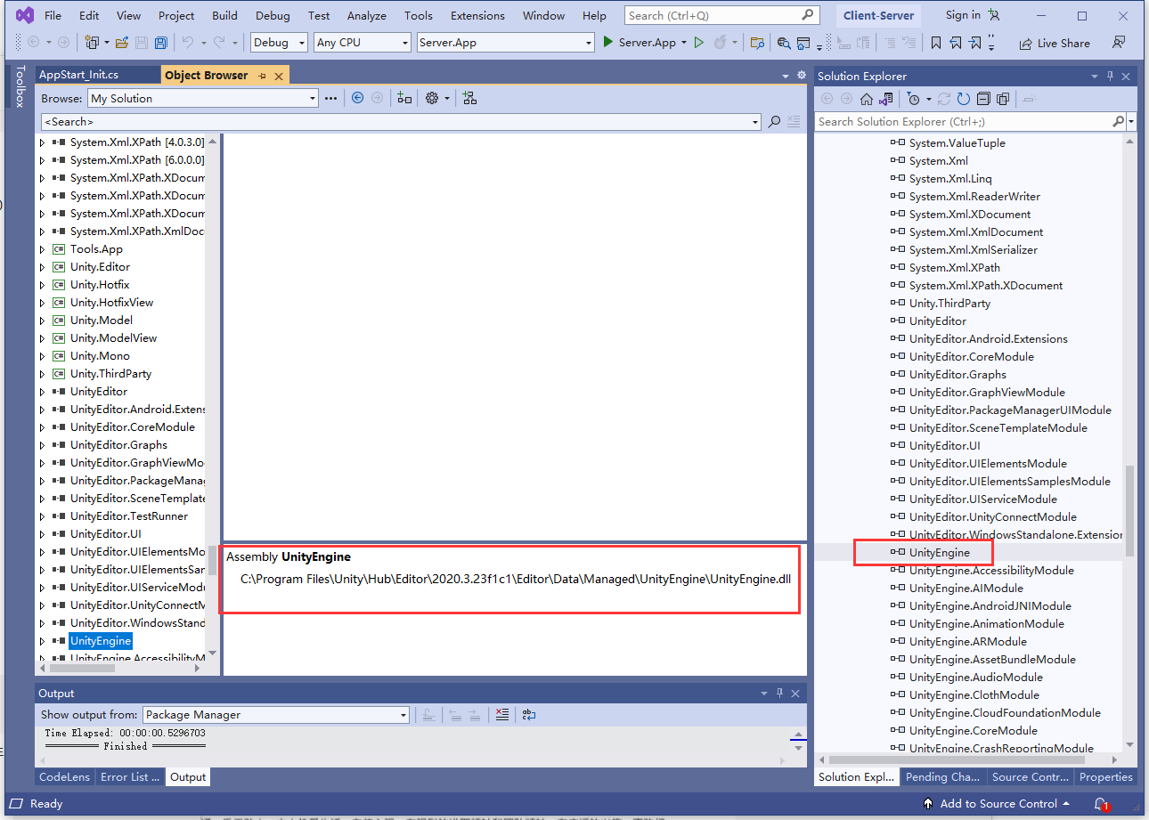Select Unity.ThirdParty in Solution Explorer
The width and height of the screenshot is (1149, 820).
tap(949, 303)
